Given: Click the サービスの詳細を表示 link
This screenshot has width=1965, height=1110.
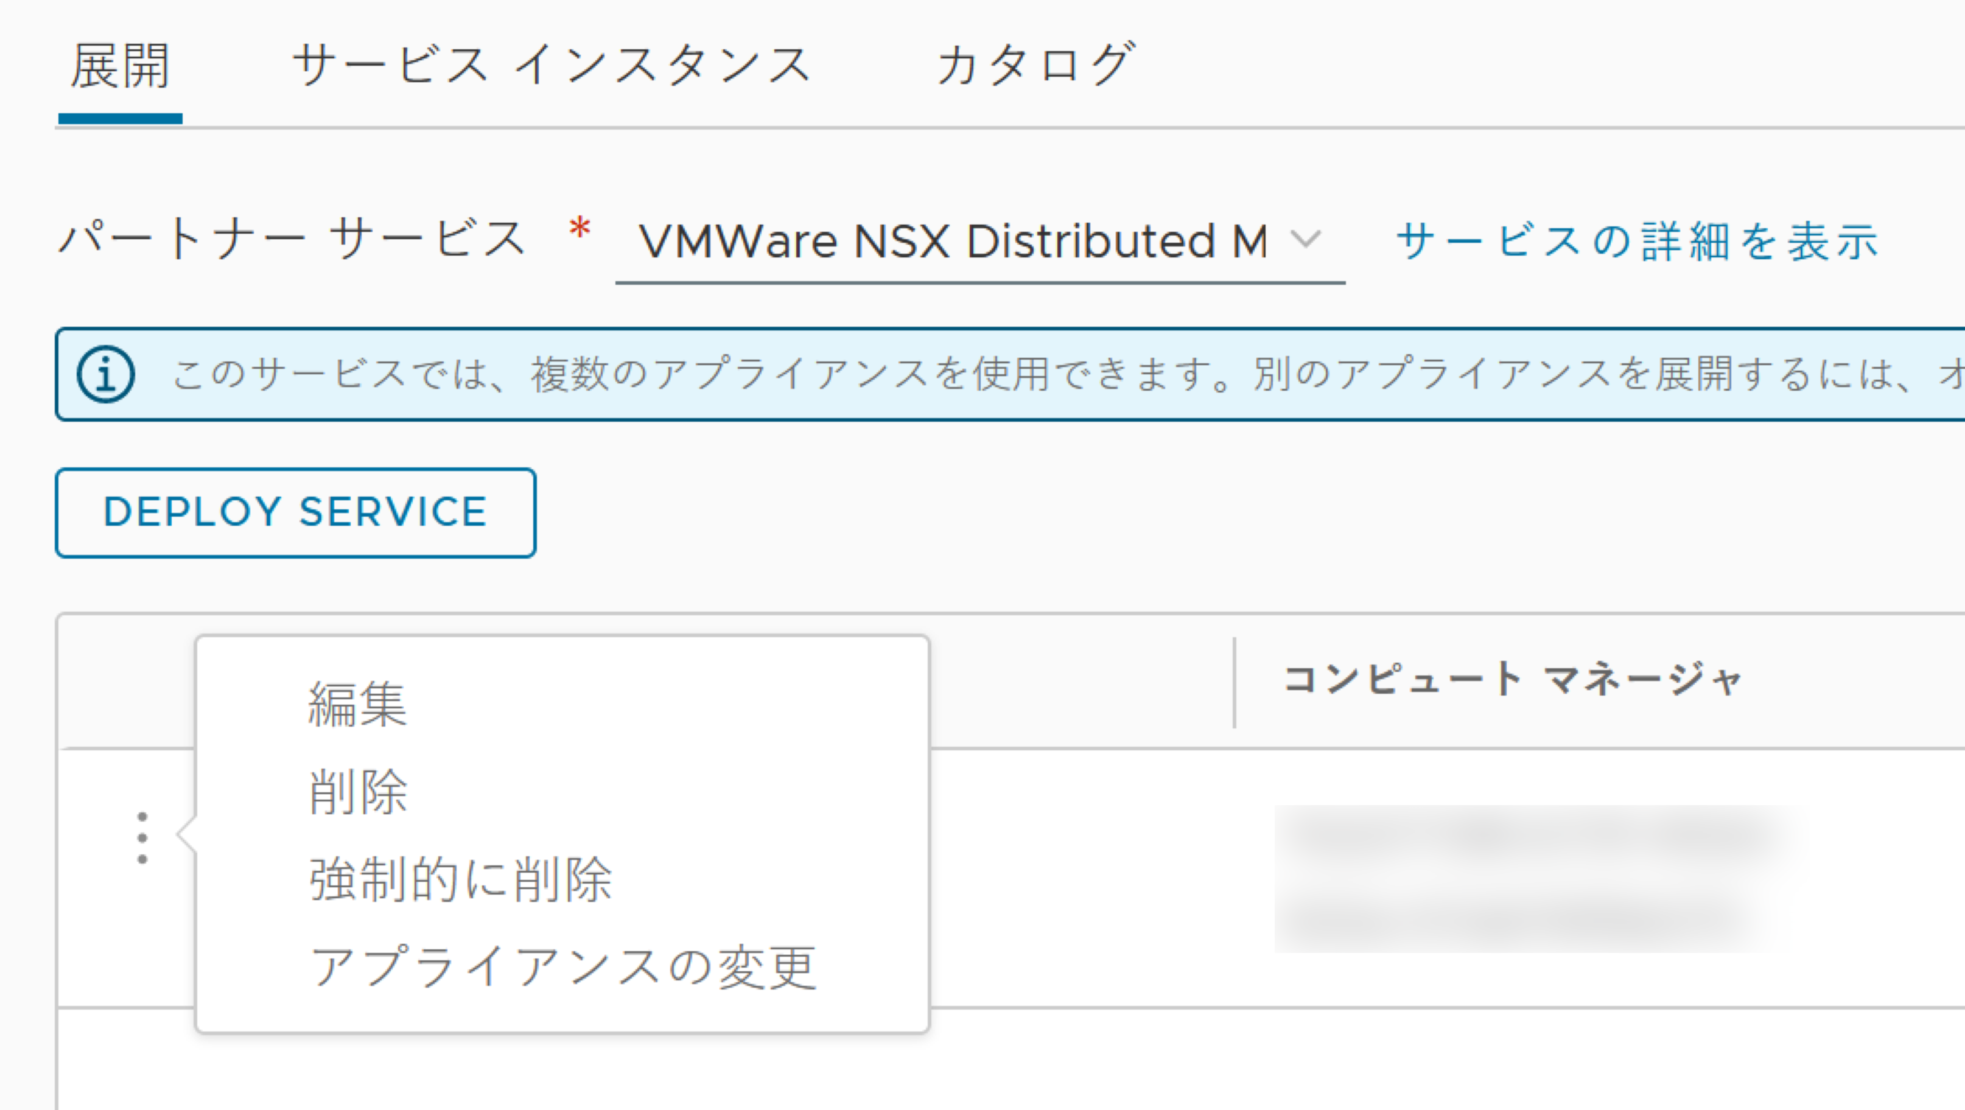Looking at the screenshot, I should point(1637,242).
